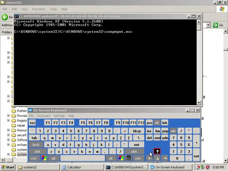Click the safely remove hardware tray icon
Screen dimensions: 228x171
pos(203,167)
